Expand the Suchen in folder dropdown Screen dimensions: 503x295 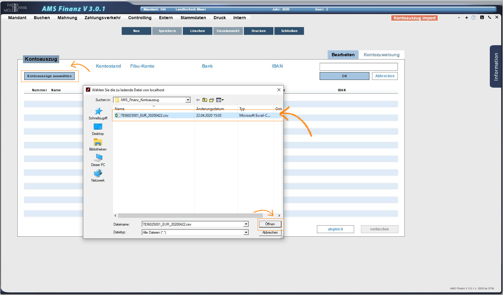click(188, 100)
